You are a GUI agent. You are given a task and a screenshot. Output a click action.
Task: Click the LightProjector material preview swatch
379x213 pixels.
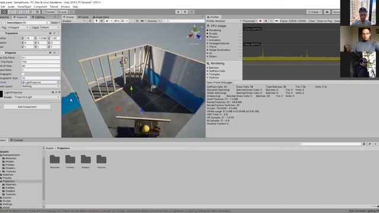1,94
